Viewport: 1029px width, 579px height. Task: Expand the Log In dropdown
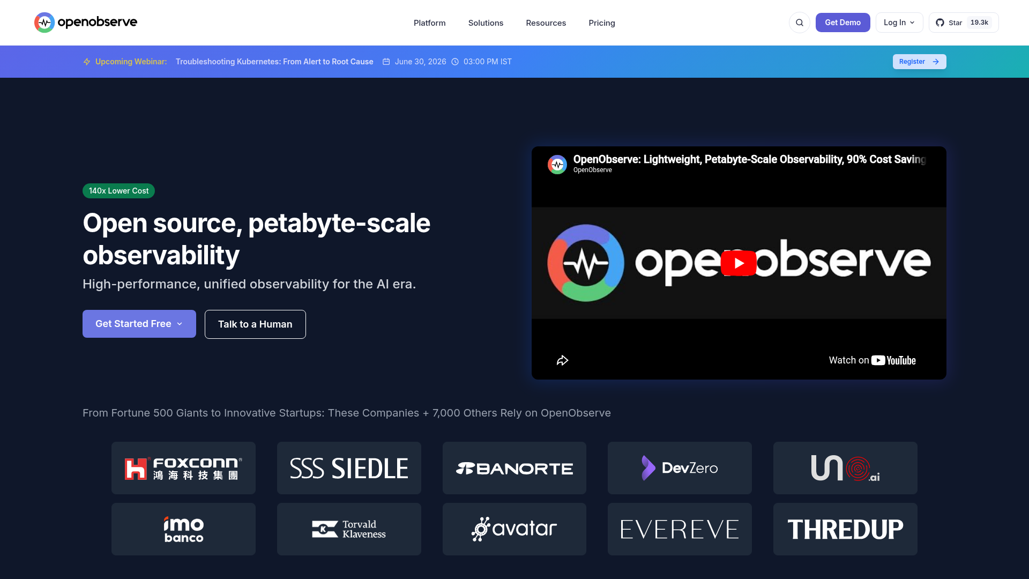pos(899,23)
